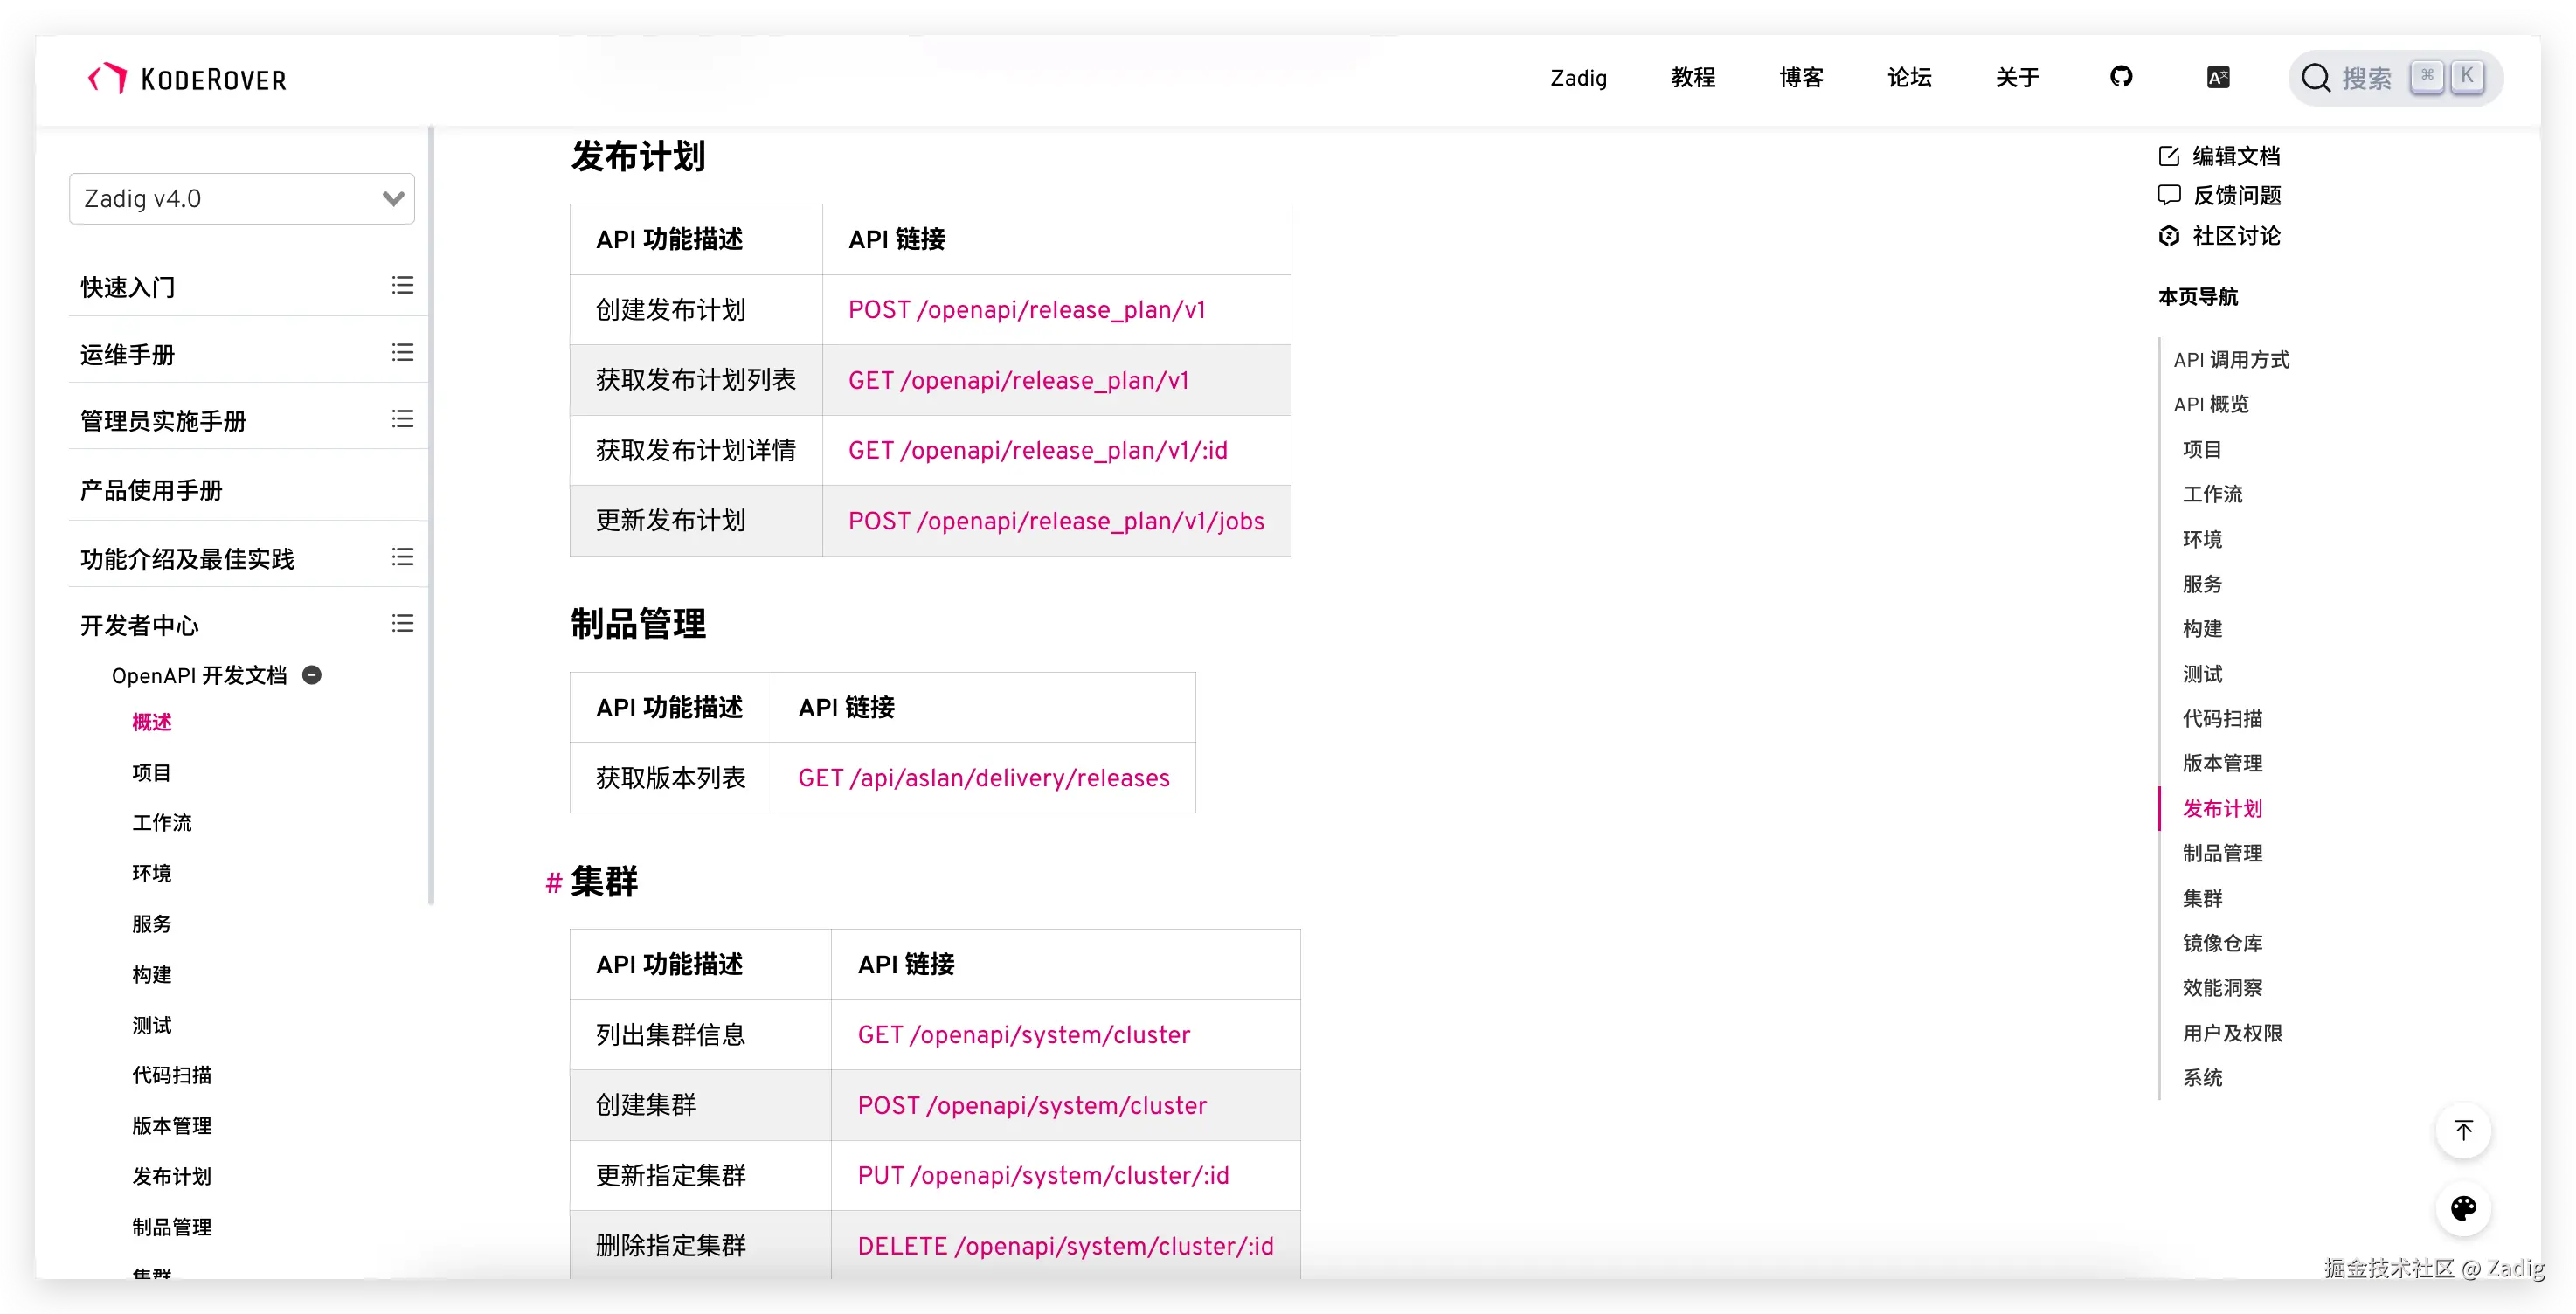
Task: Expand the 开发者中心 list icon
Action: pos(402,624)
